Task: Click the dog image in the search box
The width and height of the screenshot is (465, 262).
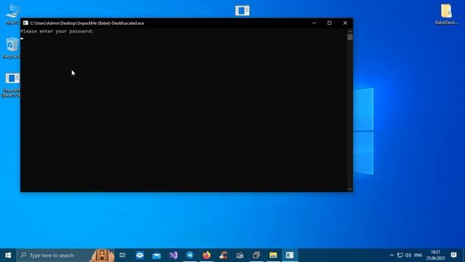Action: point(102,255)
